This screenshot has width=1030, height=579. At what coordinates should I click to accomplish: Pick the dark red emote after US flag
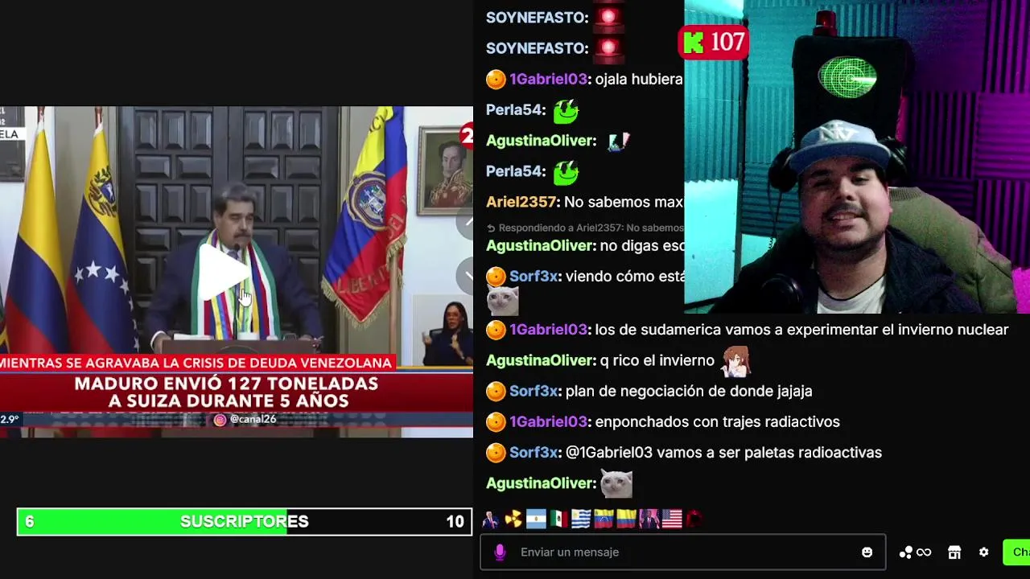click(694, 519)
